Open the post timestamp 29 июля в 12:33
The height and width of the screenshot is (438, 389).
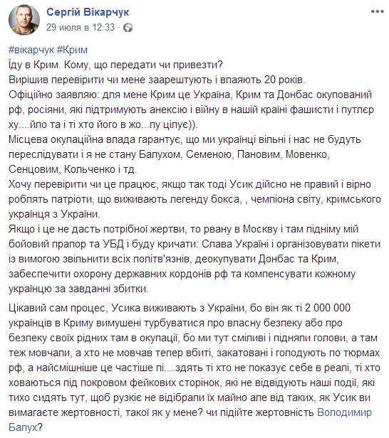[x=81, y=27]
